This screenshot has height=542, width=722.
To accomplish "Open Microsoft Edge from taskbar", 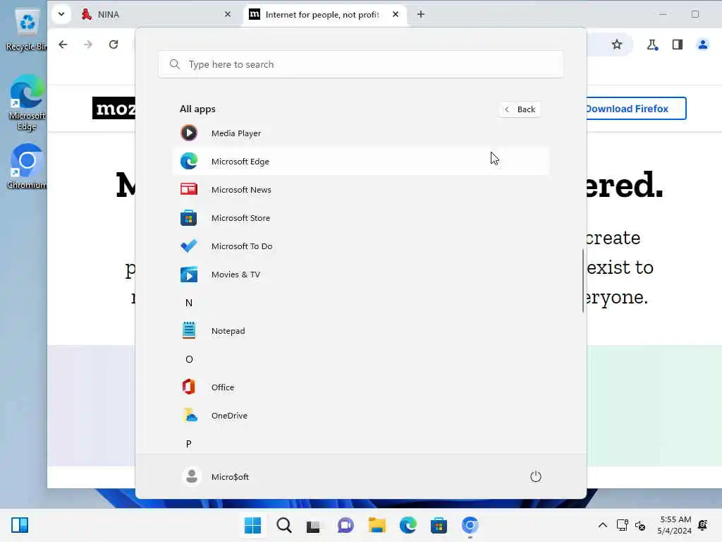I will tap(408, 525).
